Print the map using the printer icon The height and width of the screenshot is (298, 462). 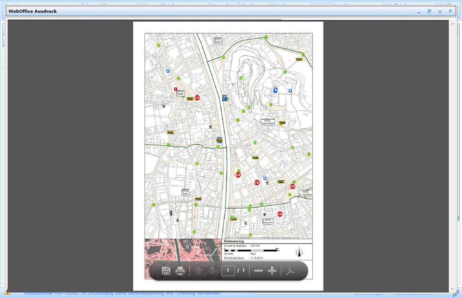point(180,270)
